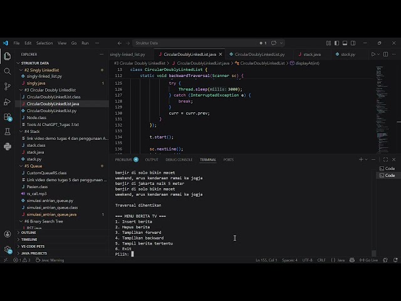Open the Copilot chat icon in title bar

click(274, 43)
